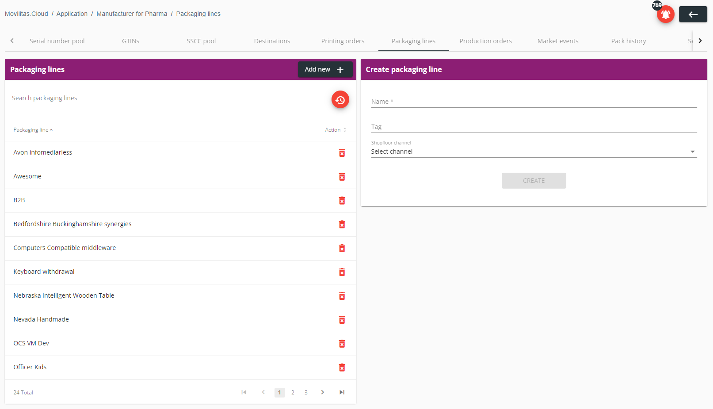Jump to the first page of results
Viewport: 713px width, 409px height.
coord(244,392)
